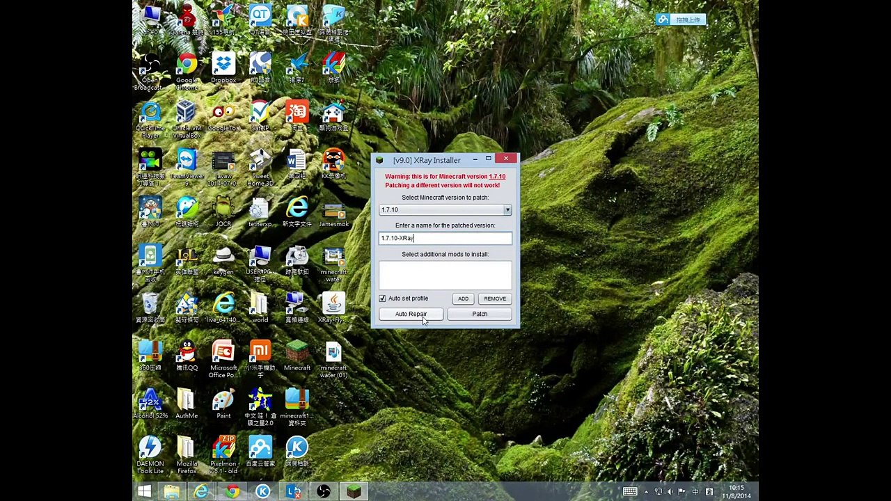Click the REMOVE mod button

coord(495,299)
